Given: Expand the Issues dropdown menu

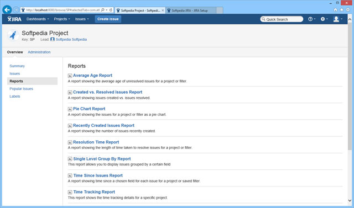Looking at the screenshot, I should [82, 19].
